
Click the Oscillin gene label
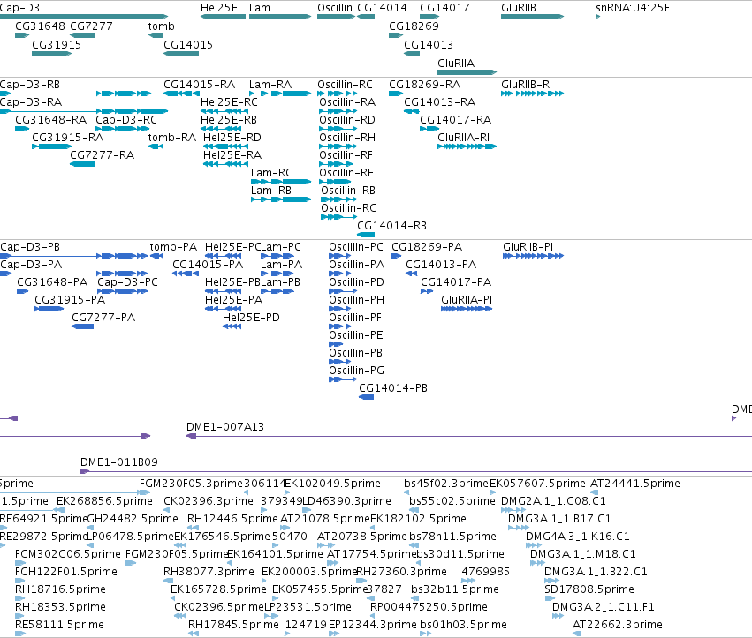tap(335, 8)
